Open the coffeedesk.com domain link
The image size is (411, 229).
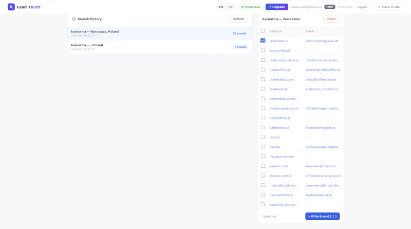click(x=281, y=80)
